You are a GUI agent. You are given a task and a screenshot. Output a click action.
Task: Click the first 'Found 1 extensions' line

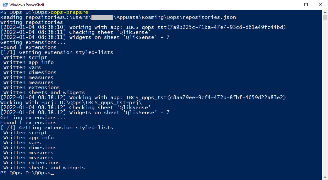(x=29, y=47)
